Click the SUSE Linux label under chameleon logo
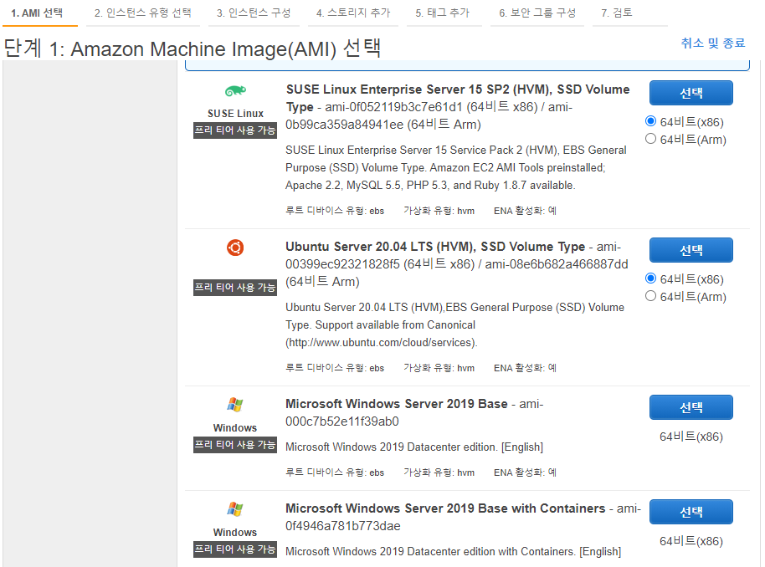This screenshot has height=567, width=765. (235, 114)
